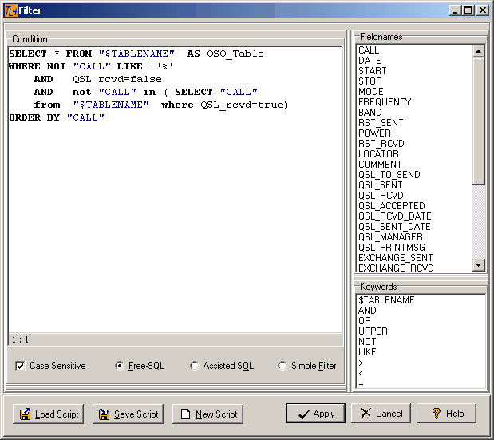
Task: Select MODE in the Fieldnames list
Action: 371,92
